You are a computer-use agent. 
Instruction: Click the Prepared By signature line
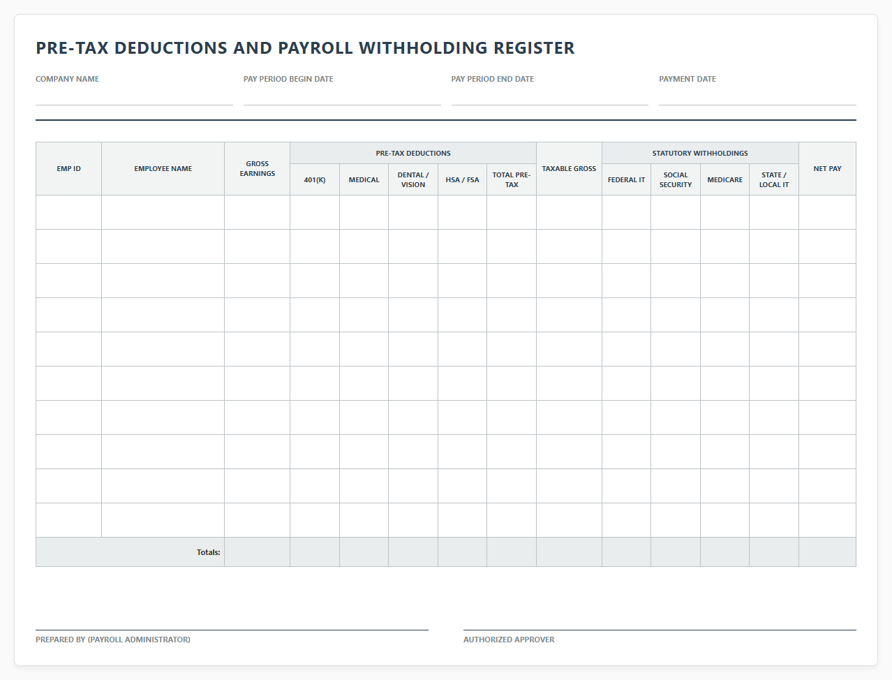point(232,630)
